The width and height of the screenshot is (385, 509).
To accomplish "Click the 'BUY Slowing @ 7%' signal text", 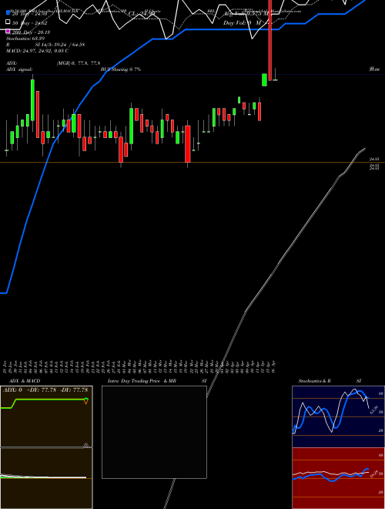I will click(x=121, y=69).
